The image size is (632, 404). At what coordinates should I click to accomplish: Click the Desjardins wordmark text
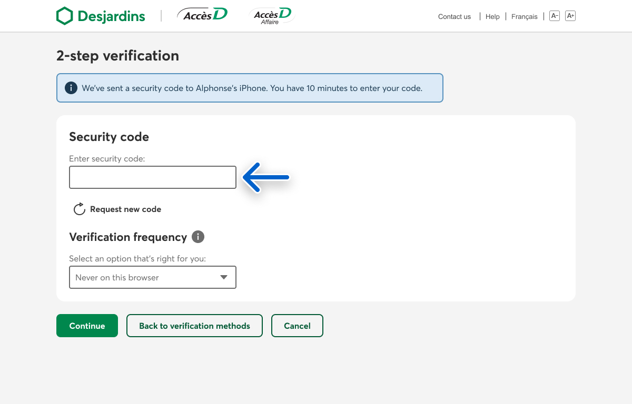point(111,16)
